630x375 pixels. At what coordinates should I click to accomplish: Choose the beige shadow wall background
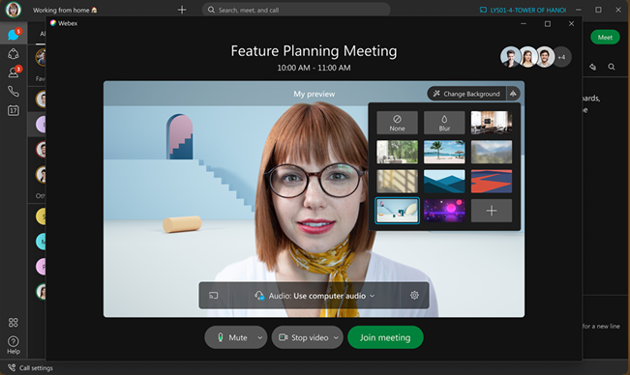tap(397, 182)
